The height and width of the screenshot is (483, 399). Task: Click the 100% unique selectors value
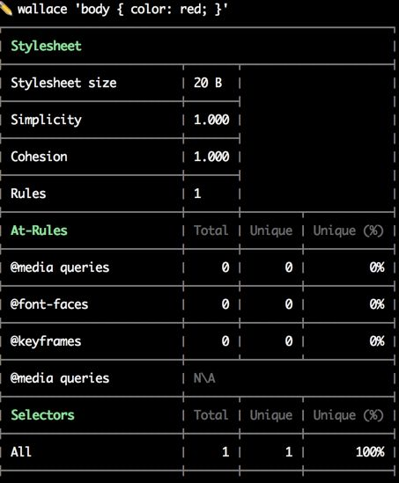point(370,452)
